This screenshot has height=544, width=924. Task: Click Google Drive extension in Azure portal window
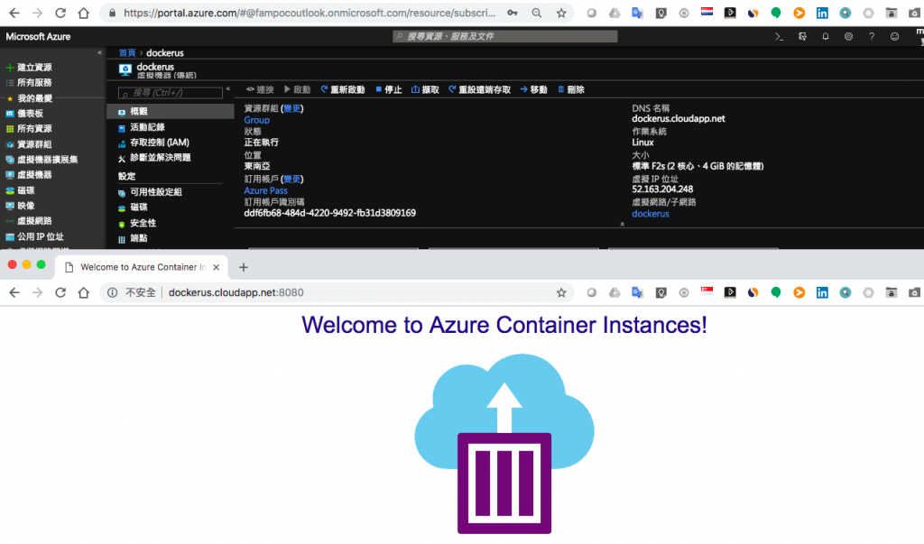point(614,13)
